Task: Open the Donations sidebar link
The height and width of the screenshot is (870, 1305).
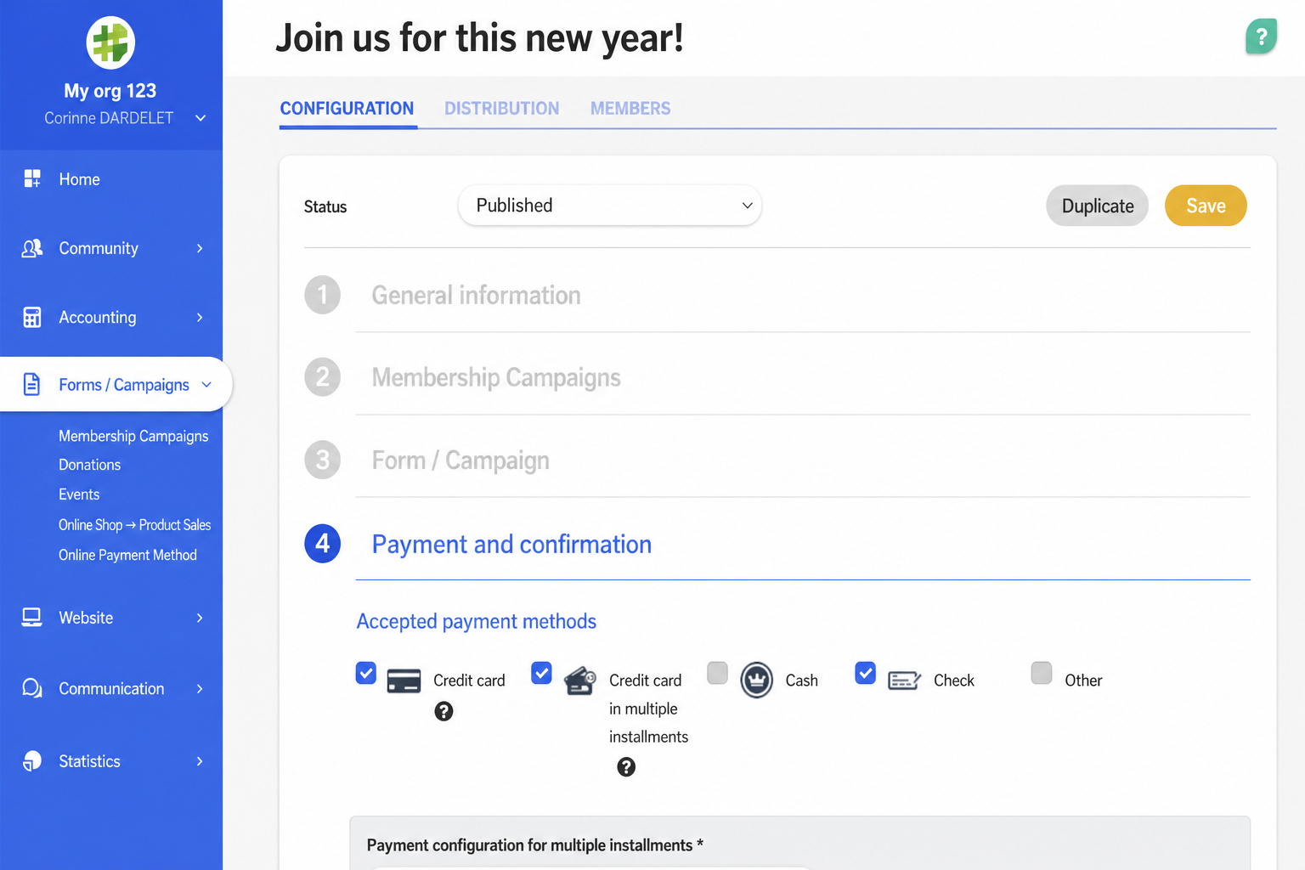Action: (x=90, y=465)
